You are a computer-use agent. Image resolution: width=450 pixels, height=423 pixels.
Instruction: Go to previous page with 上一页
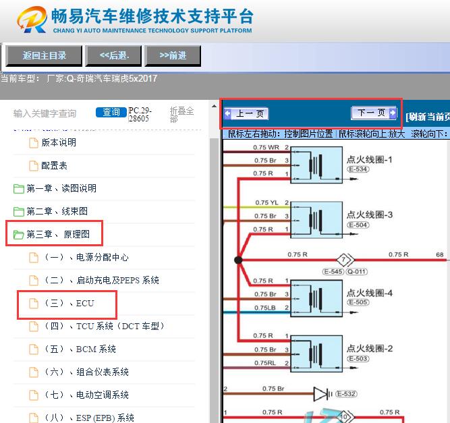point(246,113)
